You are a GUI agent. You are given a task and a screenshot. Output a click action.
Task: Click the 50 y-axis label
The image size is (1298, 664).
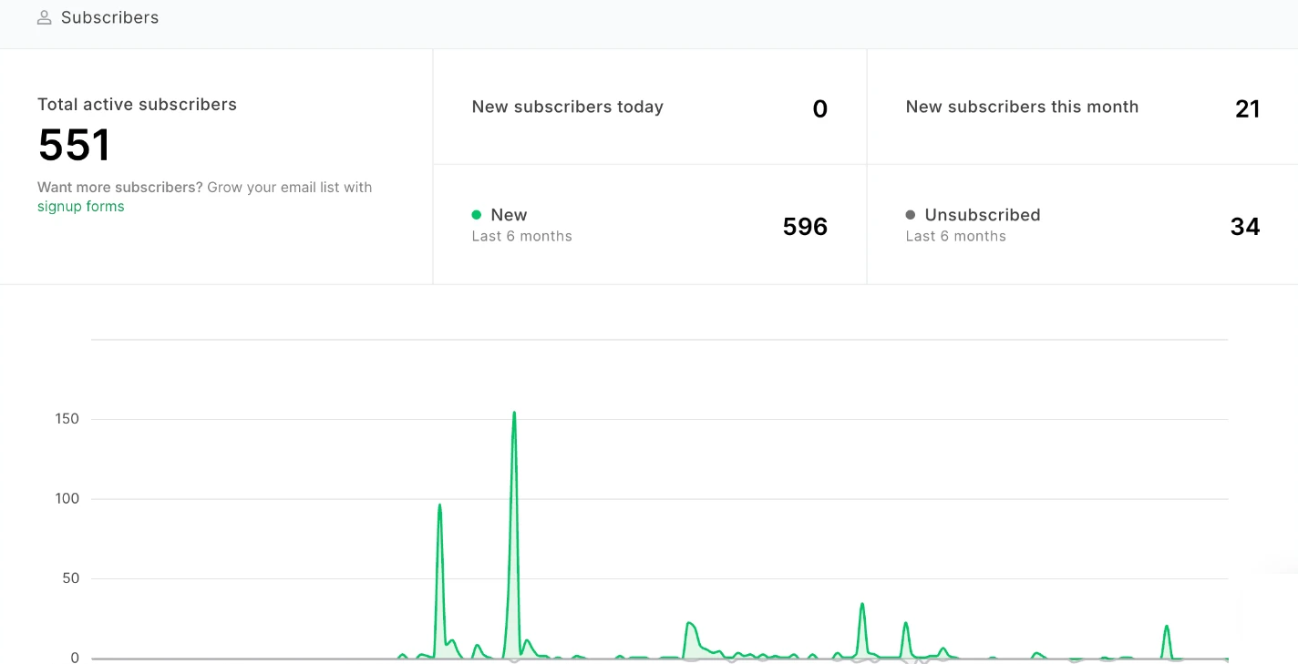coord(71,578)
